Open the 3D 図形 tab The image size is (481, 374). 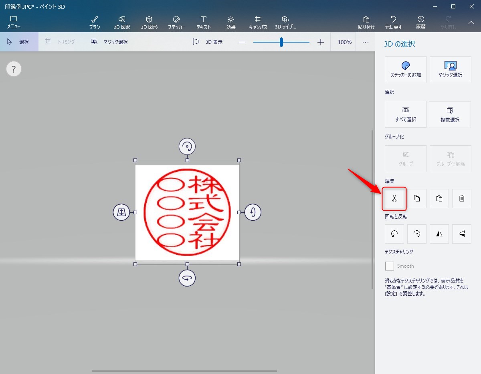(149, 23)
